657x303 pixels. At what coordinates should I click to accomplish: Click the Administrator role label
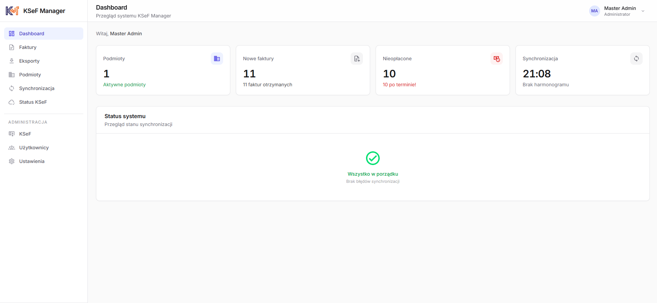coord(617,14)
